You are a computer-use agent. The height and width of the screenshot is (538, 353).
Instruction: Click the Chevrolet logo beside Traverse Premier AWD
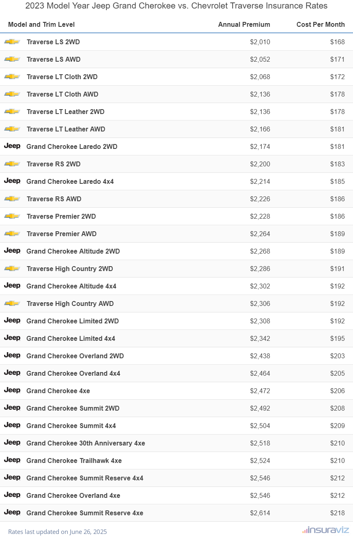12,234
